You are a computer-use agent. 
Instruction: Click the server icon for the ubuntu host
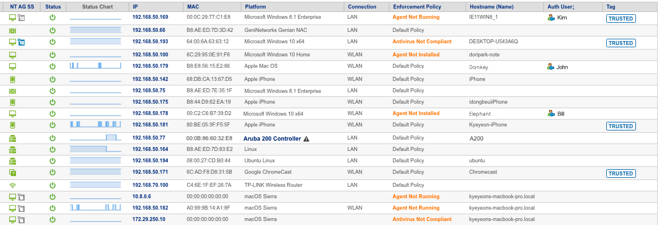click(13, 161)
